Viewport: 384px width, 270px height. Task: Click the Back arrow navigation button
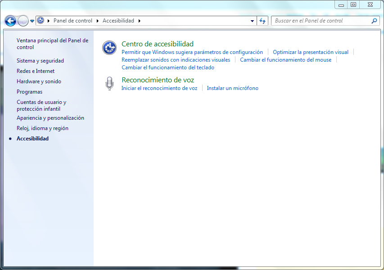[x=10, y=21]
